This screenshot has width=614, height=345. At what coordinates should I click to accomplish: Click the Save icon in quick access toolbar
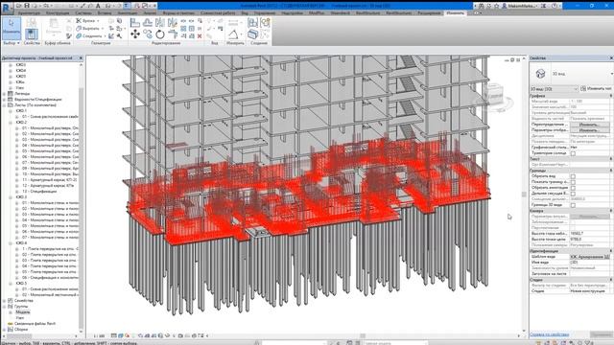pos(27,6)
